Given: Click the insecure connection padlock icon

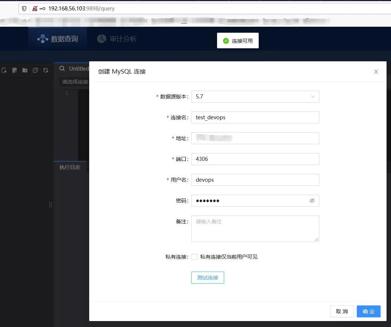Looking at the screenshot, I should (35, 9).
